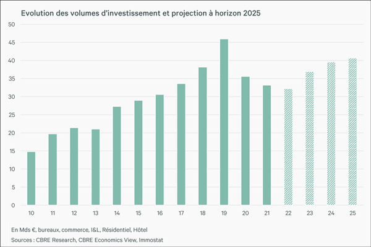Select the bar above label 14
The height and width of the screenshot is (247, 371).
point(117,156)
